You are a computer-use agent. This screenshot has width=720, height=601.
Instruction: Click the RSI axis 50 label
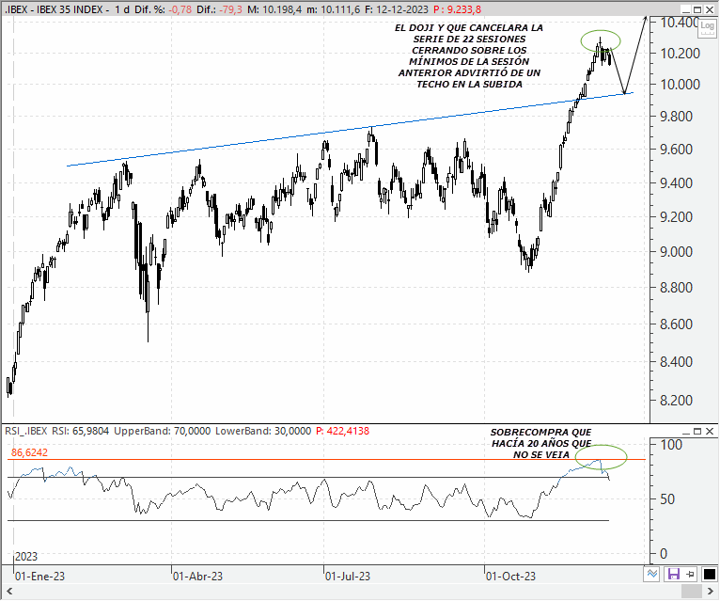coord(667,499)
